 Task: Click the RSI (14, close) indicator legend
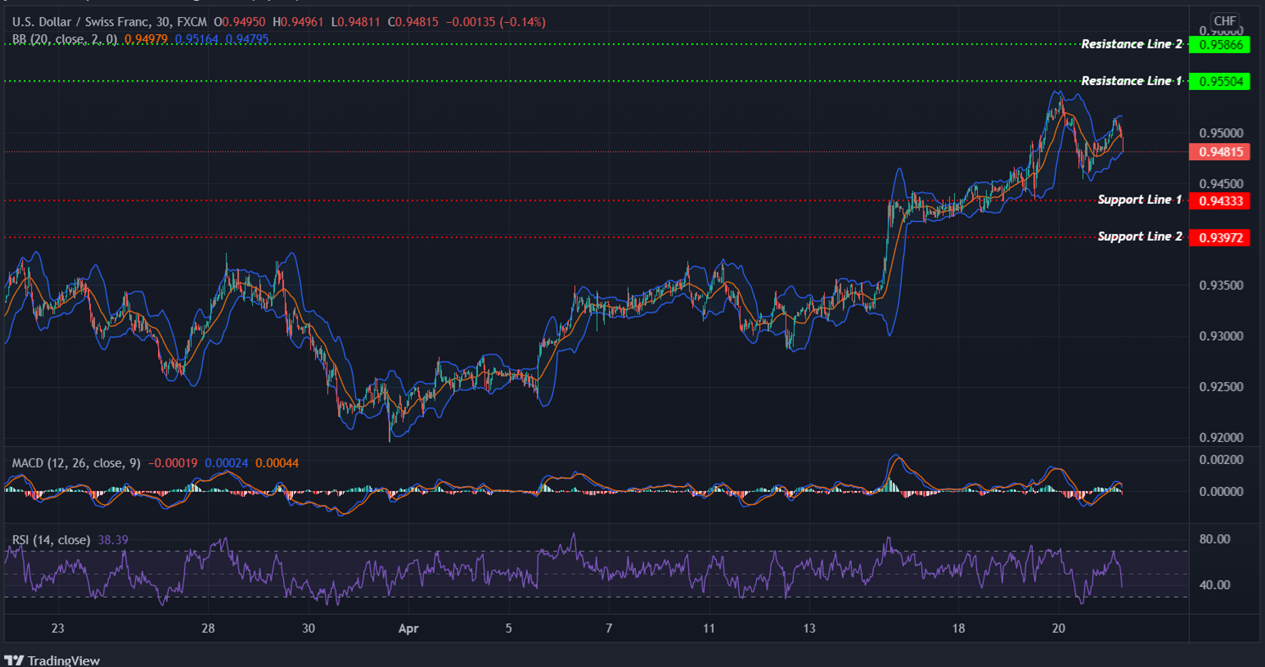(x=50, y=540)
